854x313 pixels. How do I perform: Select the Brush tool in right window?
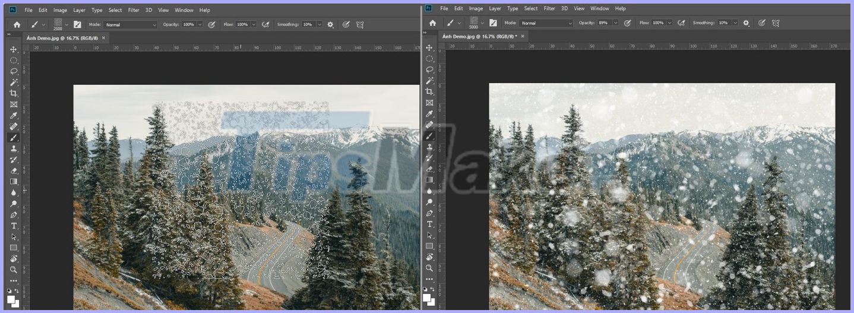[429, 135]
